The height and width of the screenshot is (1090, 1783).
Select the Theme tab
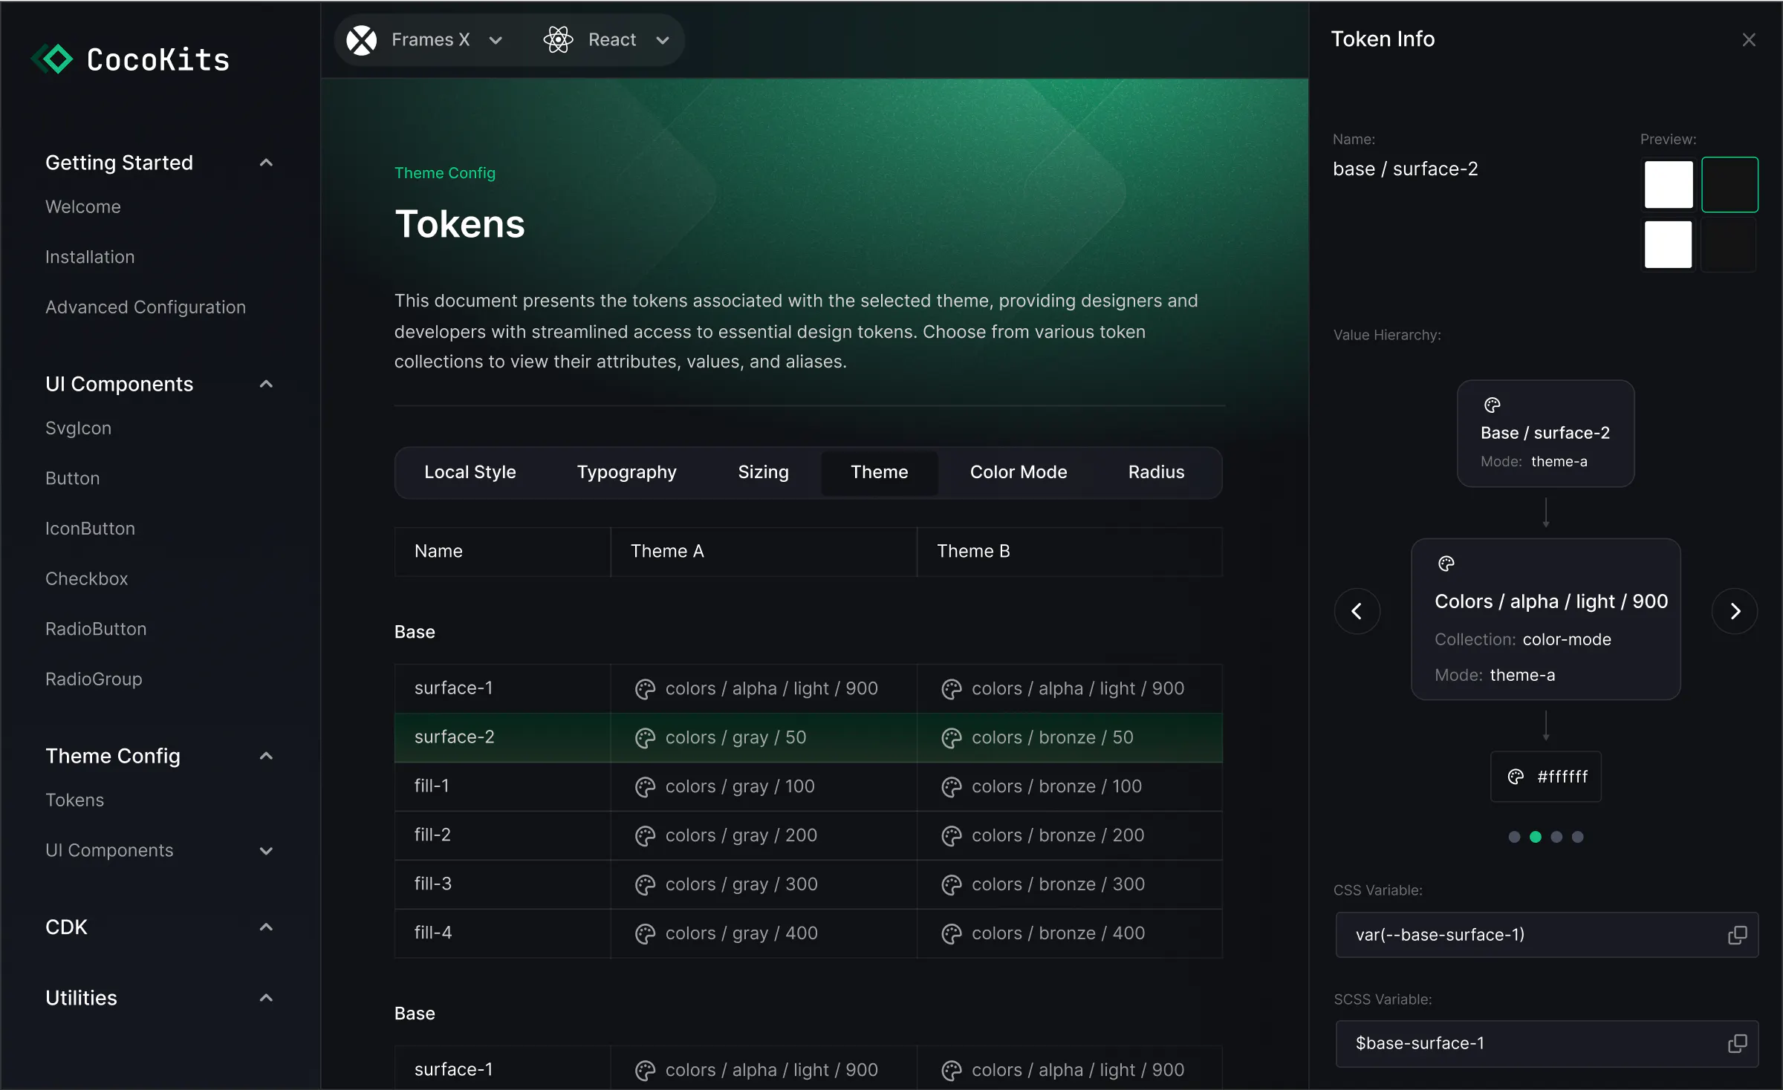click(879, 472)
